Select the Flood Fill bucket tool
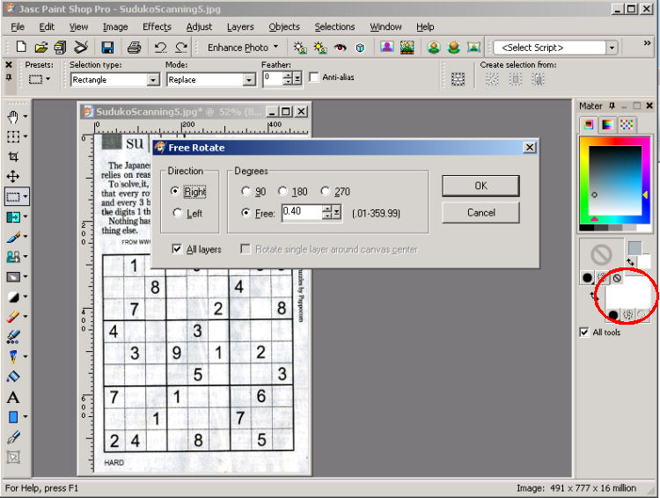The height and width of the screenshot is (498, 660). [x=12, y=377]
